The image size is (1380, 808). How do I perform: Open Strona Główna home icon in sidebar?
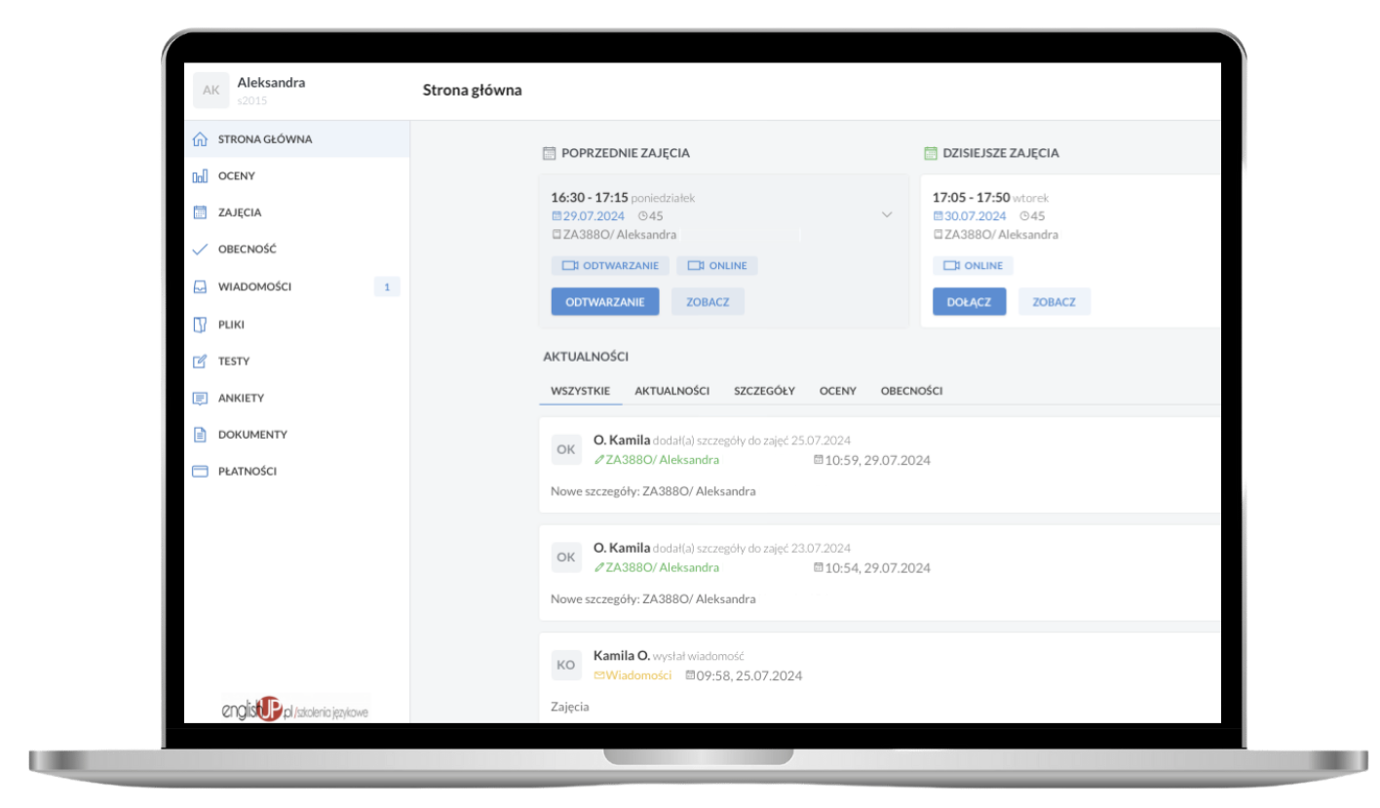200,139
